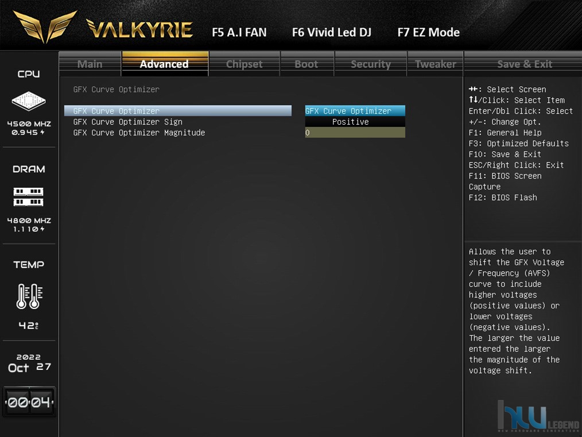The image size is (582, 437).
Task: Click the F1: General Help hint
Action: 505,133
